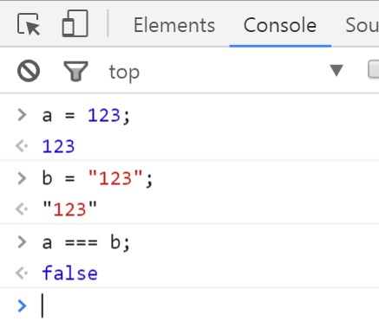Select the false result output
379x334 pixels.
coord(70,273)
